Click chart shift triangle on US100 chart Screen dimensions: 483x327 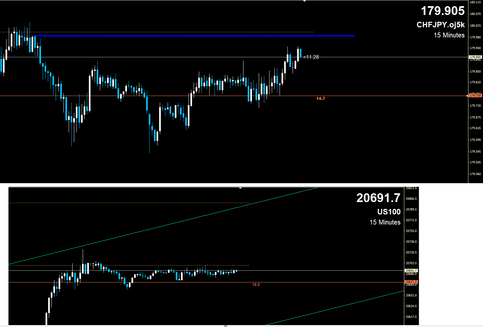(x=240, y=188)
